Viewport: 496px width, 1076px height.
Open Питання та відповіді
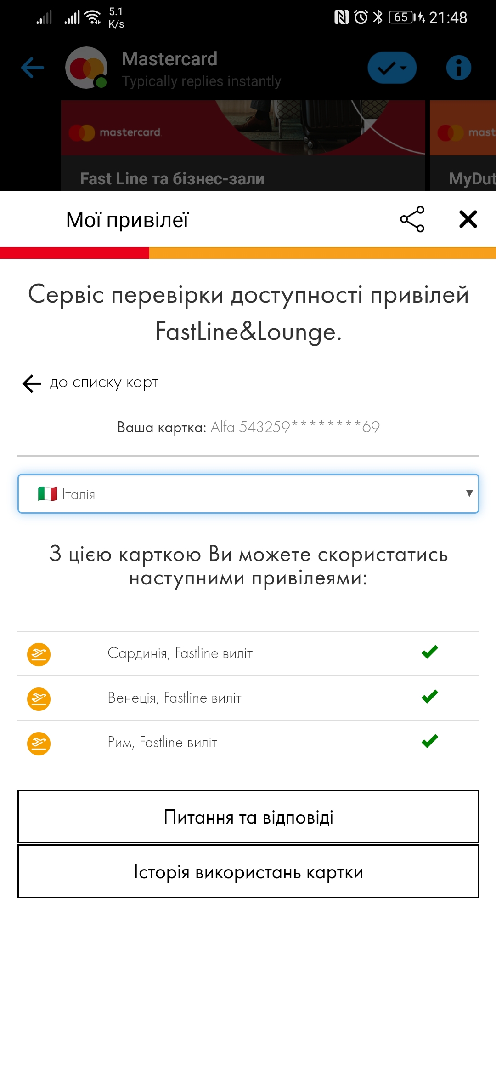click(248, 817)
